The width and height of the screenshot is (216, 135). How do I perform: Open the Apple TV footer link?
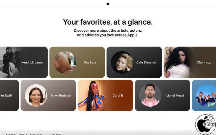point(23,134)
